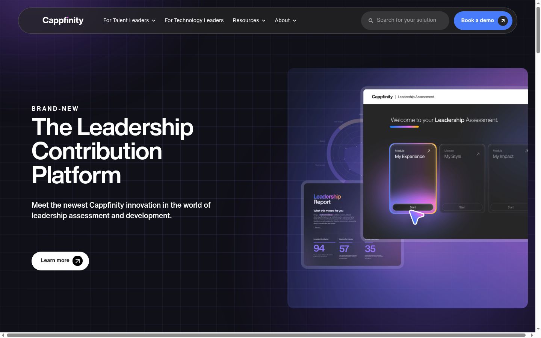Click the horizontal scrollbar thumb
The width and height of the screenshot is (541, 338).
(x=266, y=335)
